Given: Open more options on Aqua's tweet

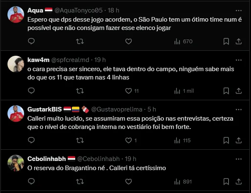Looking at the screenshot, I should click(239, 10).
